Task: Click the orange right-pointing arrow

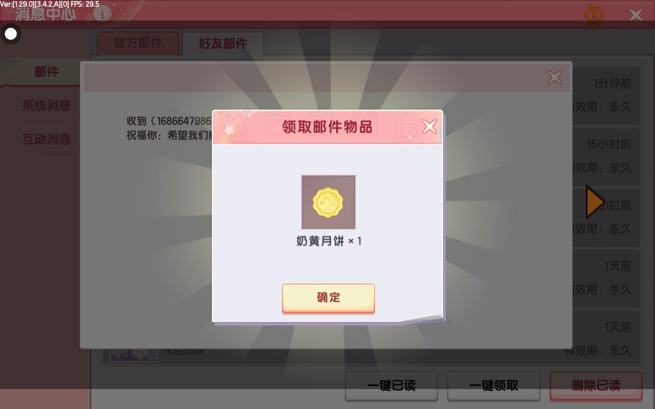Action: pos(595,202)
